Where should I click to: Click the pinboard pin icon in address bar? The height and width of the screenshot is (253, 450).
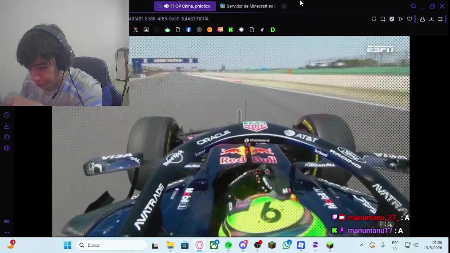[374, 19]
